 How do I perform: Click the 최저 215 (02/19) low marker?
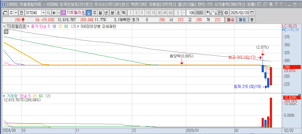247,87
